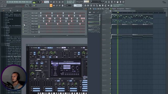This screenshot has width=168, height=94.
Task: Select the blue paint tool in Playlist toolbar
Action: (x=95, y=9)
